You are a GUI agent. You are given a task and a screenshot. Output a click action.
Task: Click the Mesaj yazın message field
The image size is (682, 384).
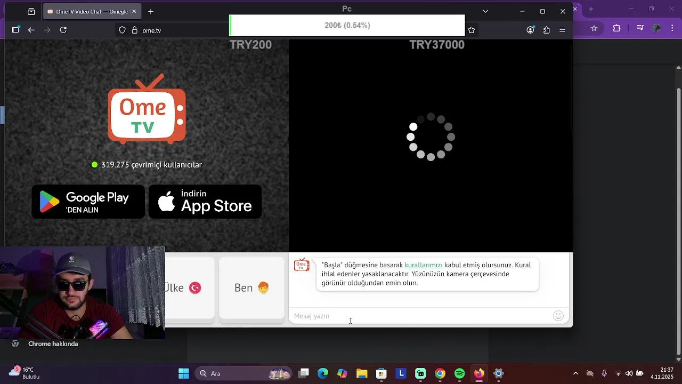(421, 316)
